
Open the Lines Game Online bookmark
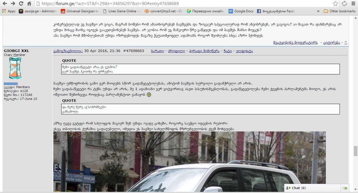(x=122, y=11)
